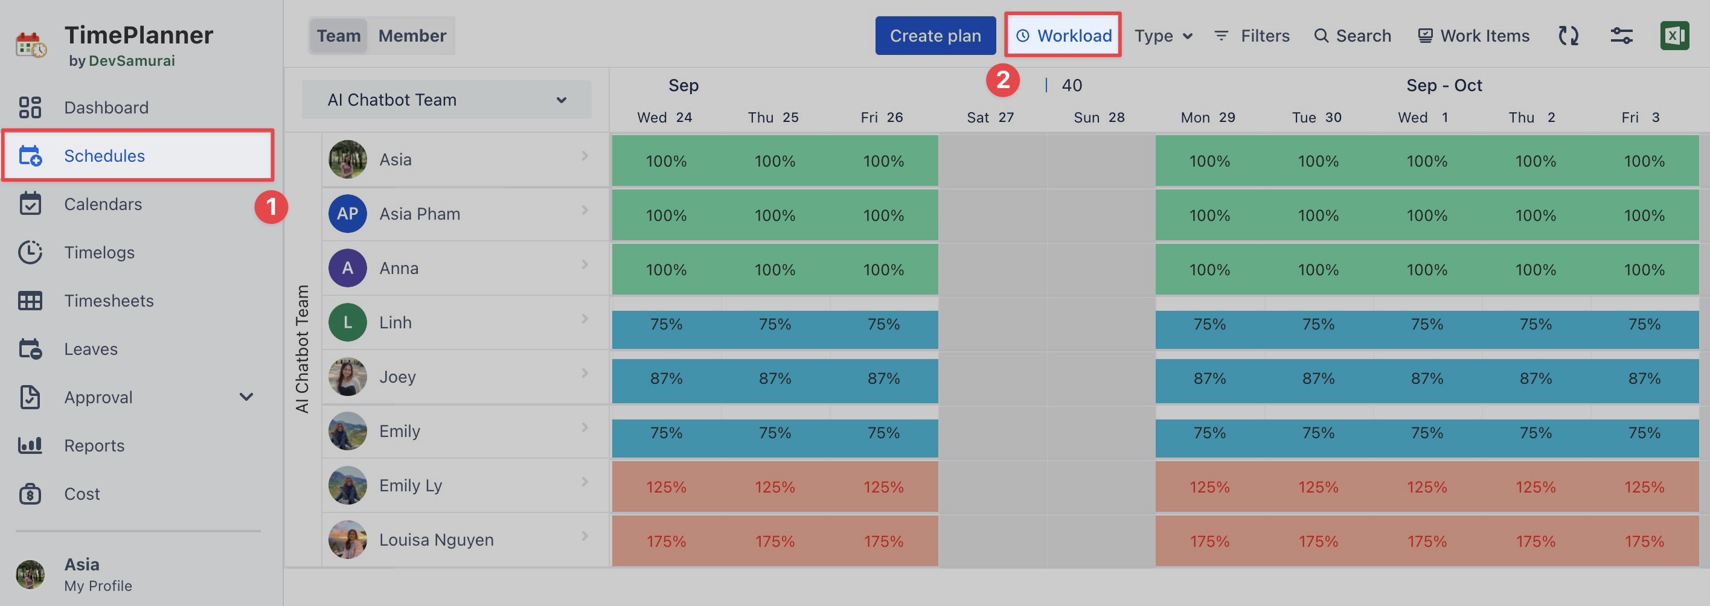
Task: Open the AI Chatbot Team dropdown
Action: [x=446, y=100]
